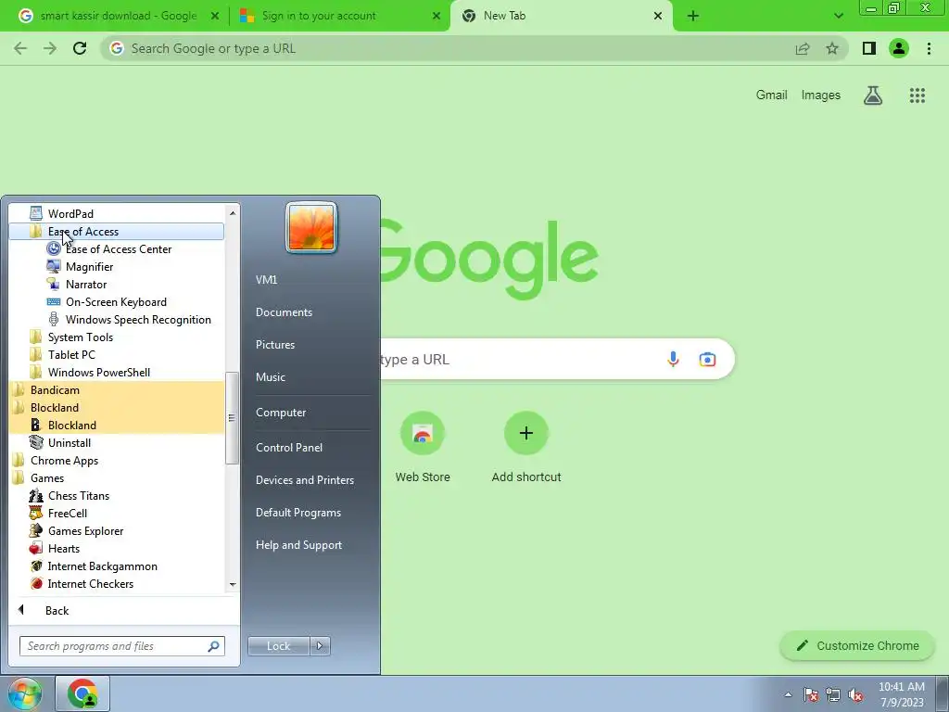Click Chrome icon on the taskbar
The width and height of the screenshot is (949, 712).
[82, 693]
